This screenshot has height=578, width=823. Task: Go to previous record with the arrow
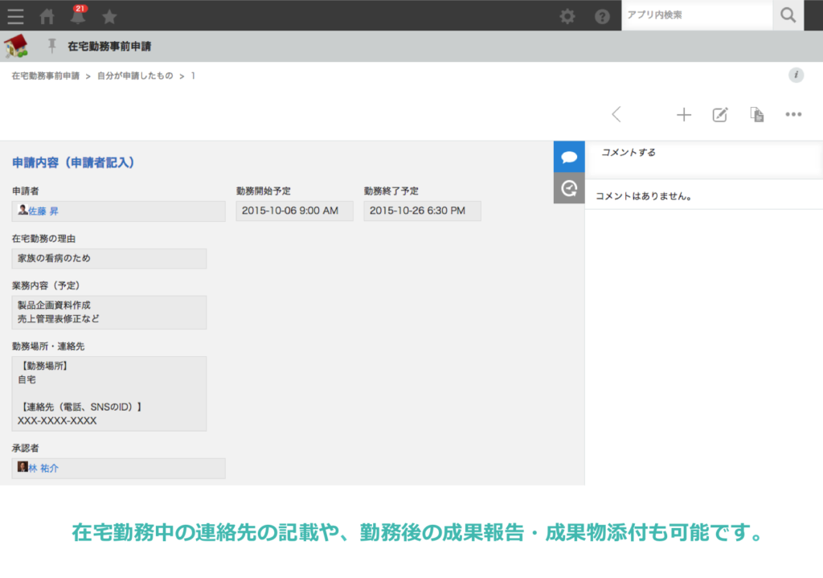point(616,114)
